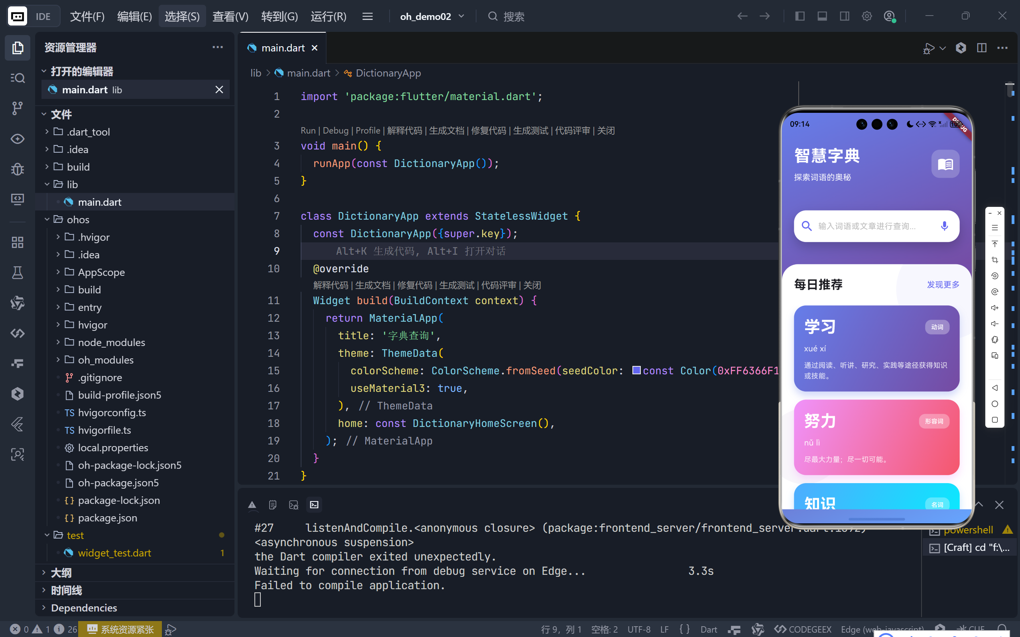Open the 运行(R) menu

[329, 16]
